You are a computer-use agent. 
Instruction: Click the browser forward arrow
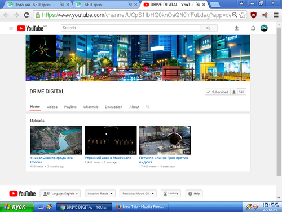pos(16,15)
